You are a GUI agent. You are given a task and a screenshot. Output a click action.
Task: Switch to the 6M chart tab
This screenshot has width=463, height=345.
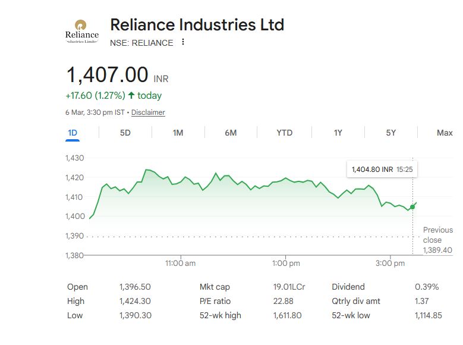click(x=231, y=133)
